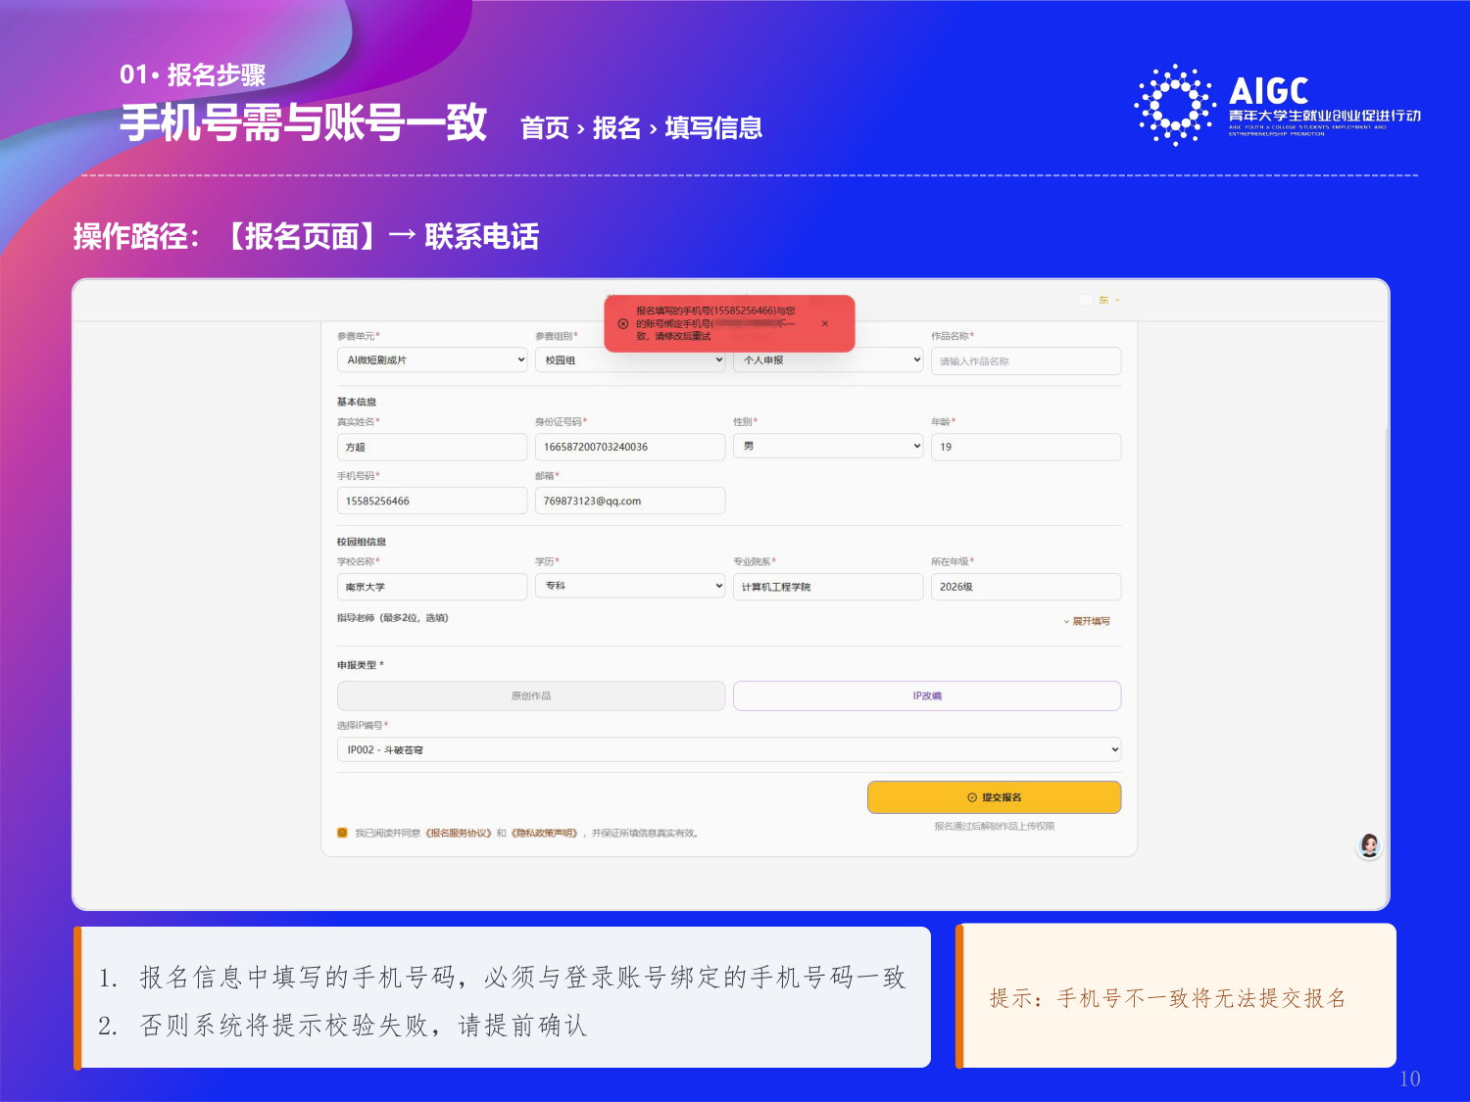Click the error circle icon in red toast
The image size is (1470, 1102).
point(623,323)
